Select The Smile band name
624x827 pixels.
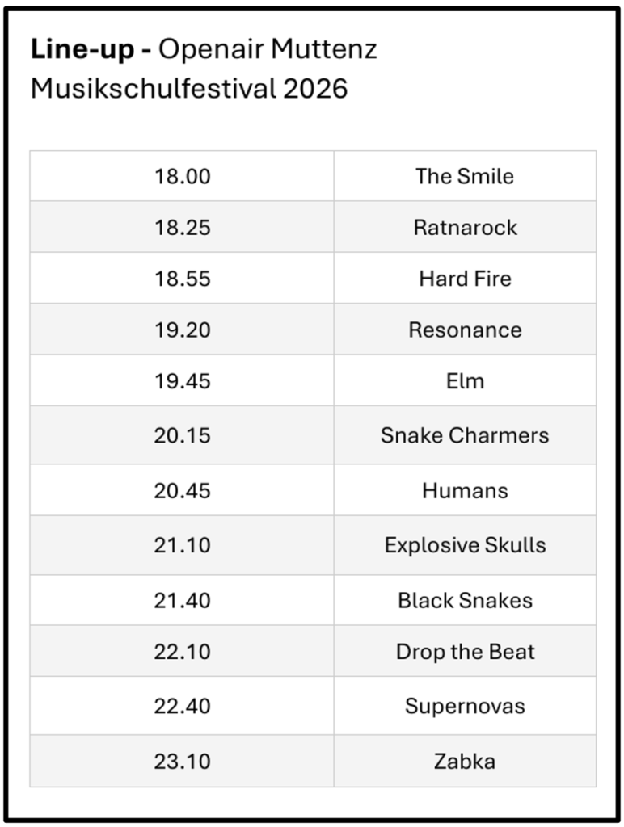465,176
